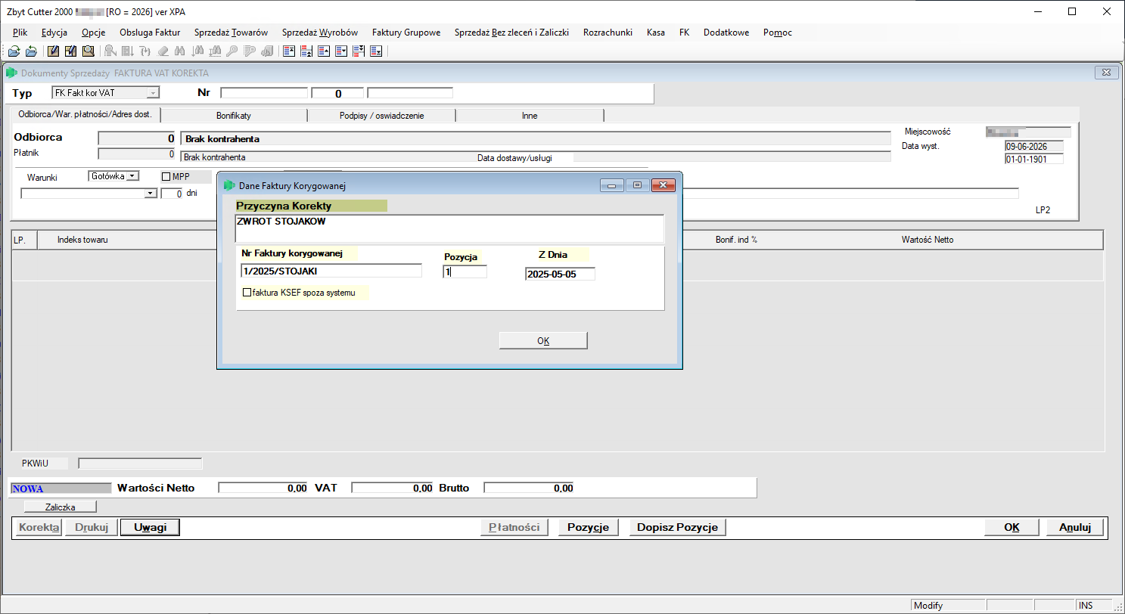
Task: Click the second folder icon with return arrow
Action: (31, 51)
